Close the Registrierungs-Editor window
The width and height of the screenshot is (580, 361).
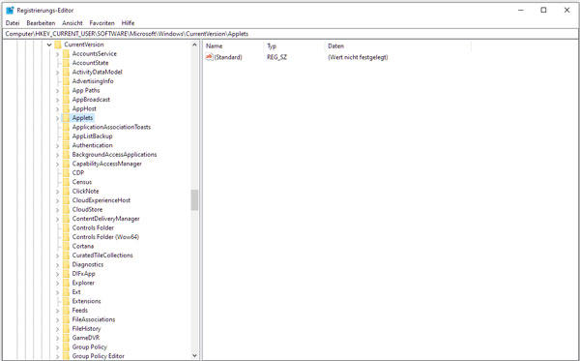click(x=566, y=10)
